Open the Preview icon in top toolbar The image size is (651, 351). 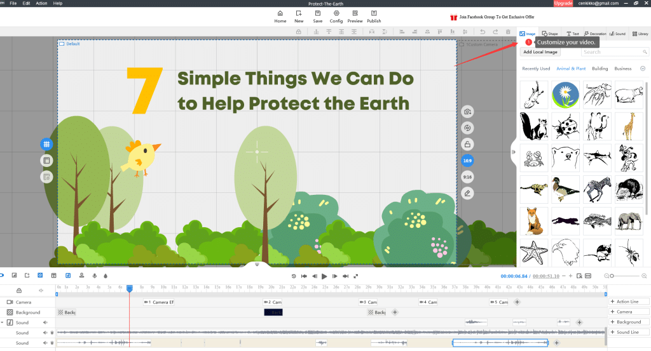355,13
